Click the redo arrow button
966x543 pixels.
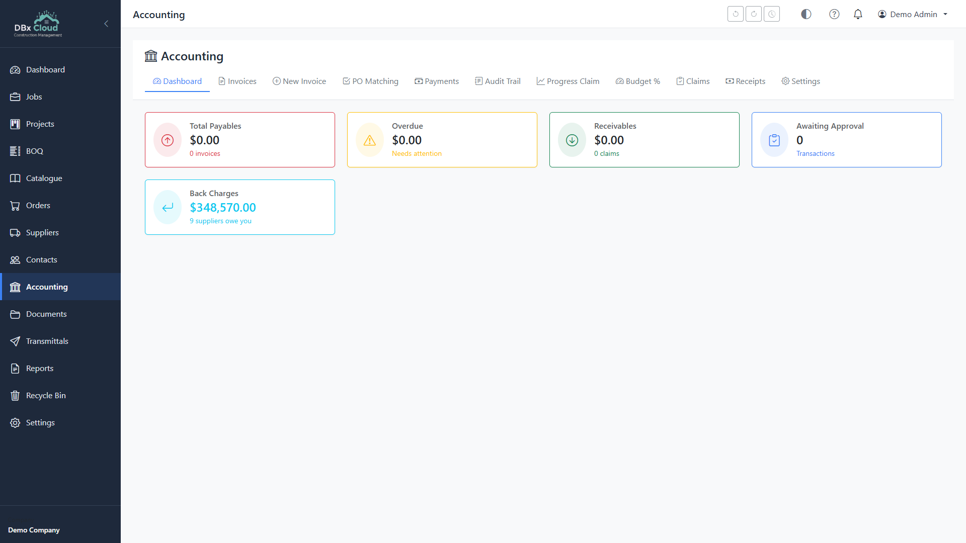tap(753, 14)
